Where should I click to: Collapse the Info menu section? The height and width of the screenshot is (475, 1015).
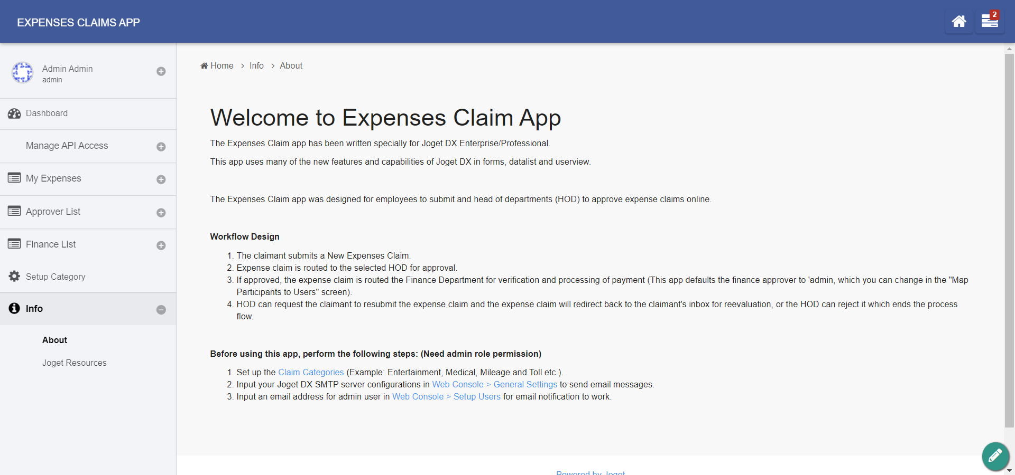point(161,310)
